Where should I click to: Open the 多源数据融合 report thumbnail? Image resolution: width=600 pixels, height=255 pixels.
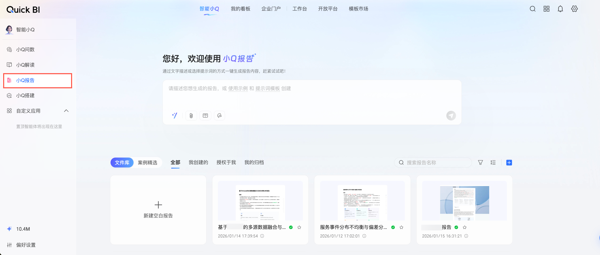[260, 201]
